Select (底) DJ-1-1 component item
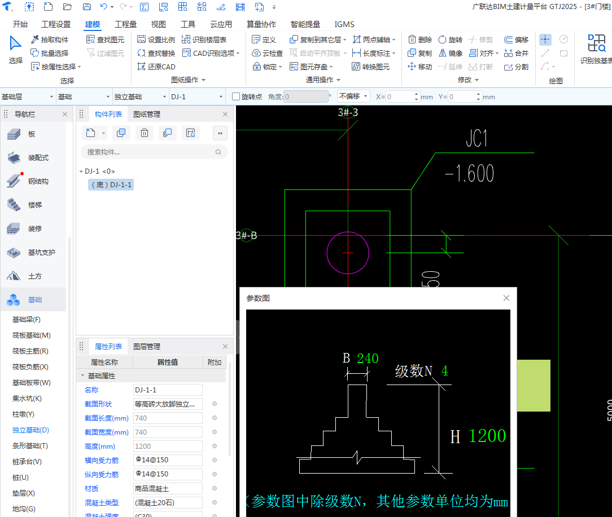Image resolution: width=612 pixels, height=517 pixels. point(111,185)
